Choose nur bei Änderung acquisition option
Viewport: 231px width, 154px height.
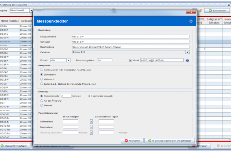tap(42, 100)
